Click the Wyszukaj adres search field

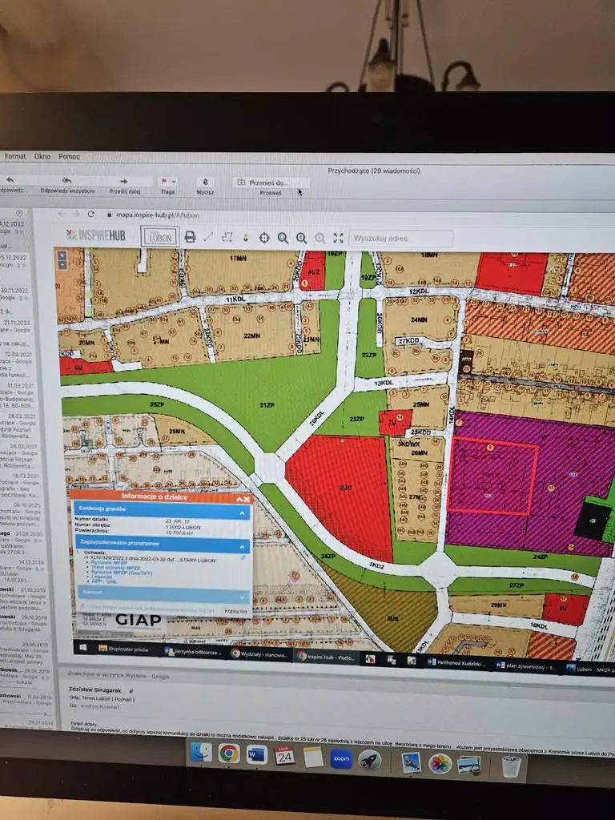coord(400,238)
